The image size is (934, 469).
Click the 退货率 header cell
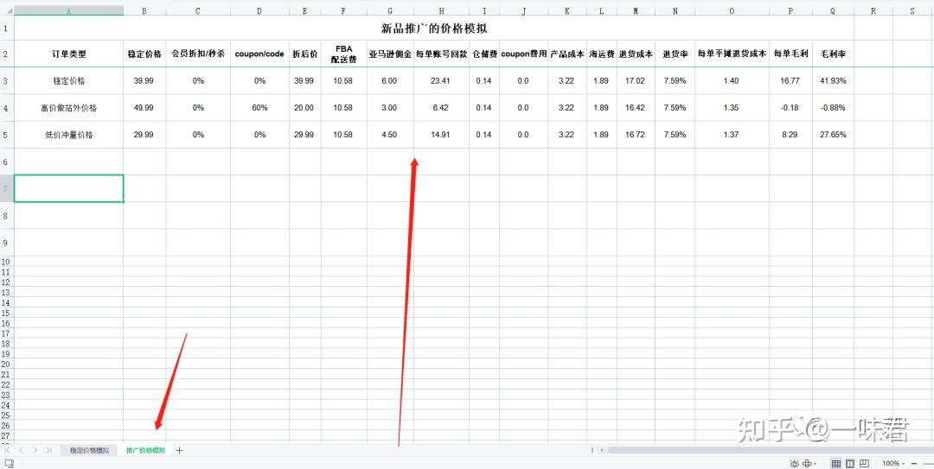click(675, 54)
